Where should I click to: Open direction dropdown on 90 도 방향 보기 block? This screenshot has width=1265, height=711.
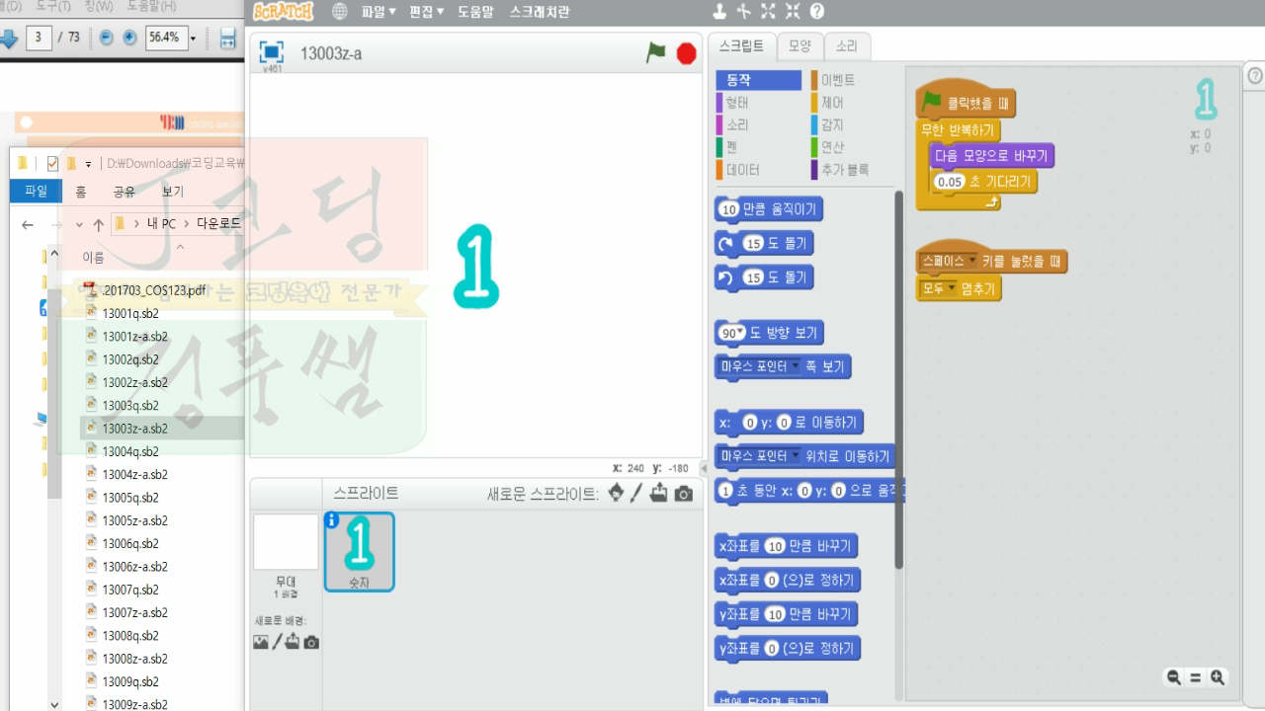coord(740,334)
